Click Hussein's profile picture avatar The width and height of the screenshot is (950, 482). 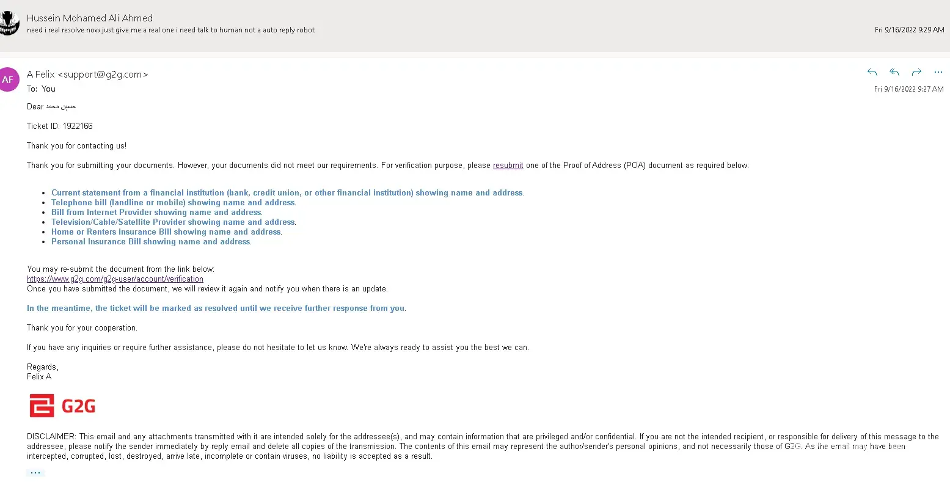(9, 23)
